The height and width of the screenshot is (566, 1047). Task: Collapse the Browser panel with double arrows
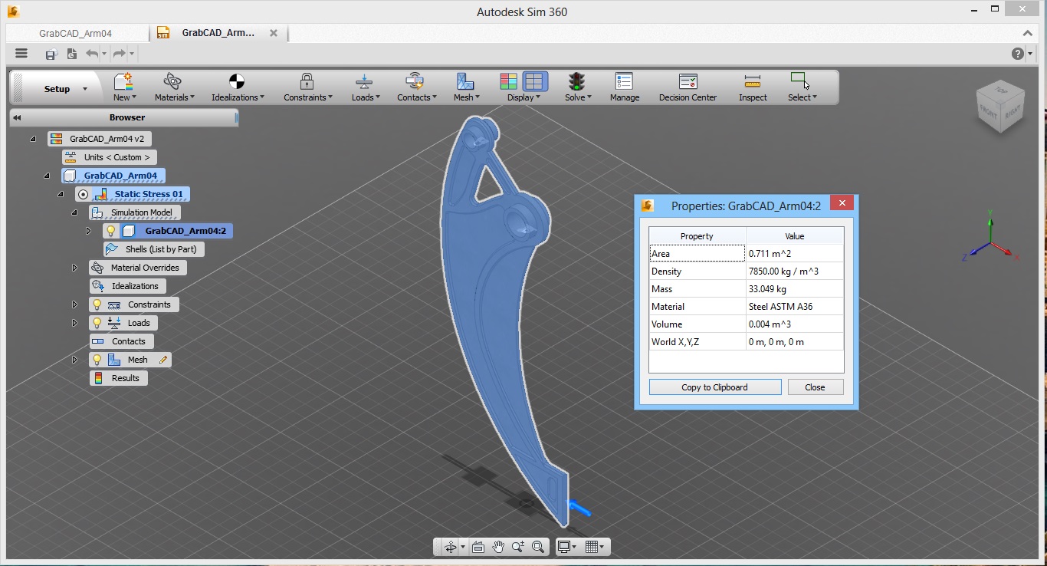[17, 117]
